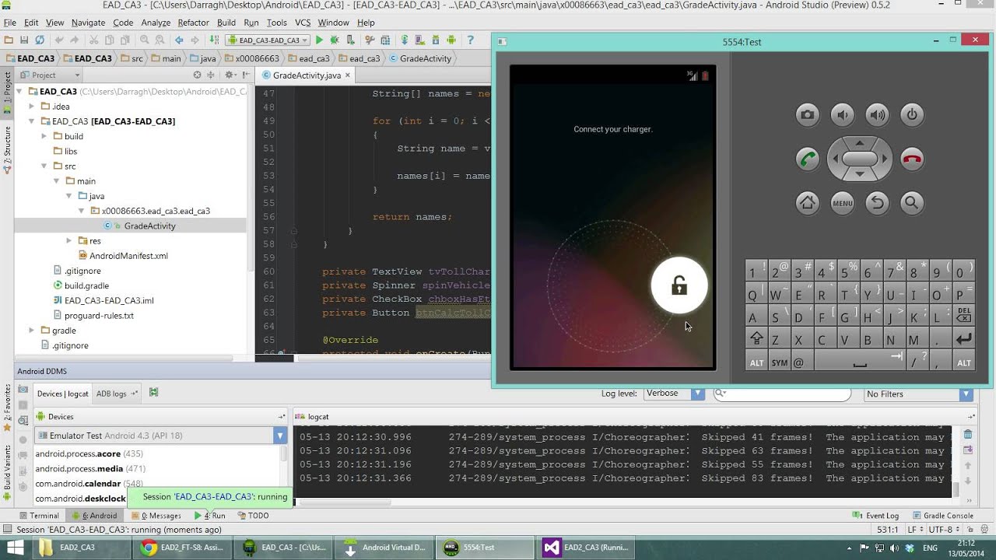The height and width of the screenshot is (560, 996).
Task: Open the Refactor menu
Action: tap(193, 23)
